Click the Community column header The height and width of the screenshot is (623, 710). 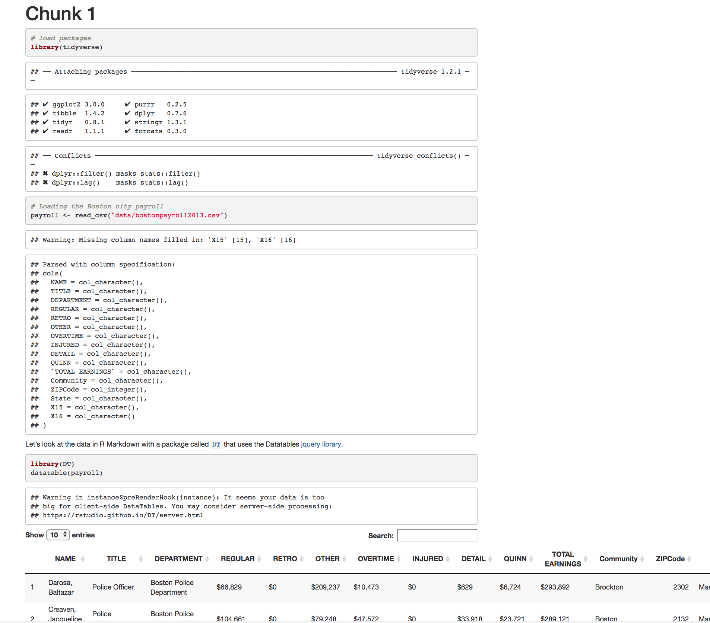[x=618, y=559]
